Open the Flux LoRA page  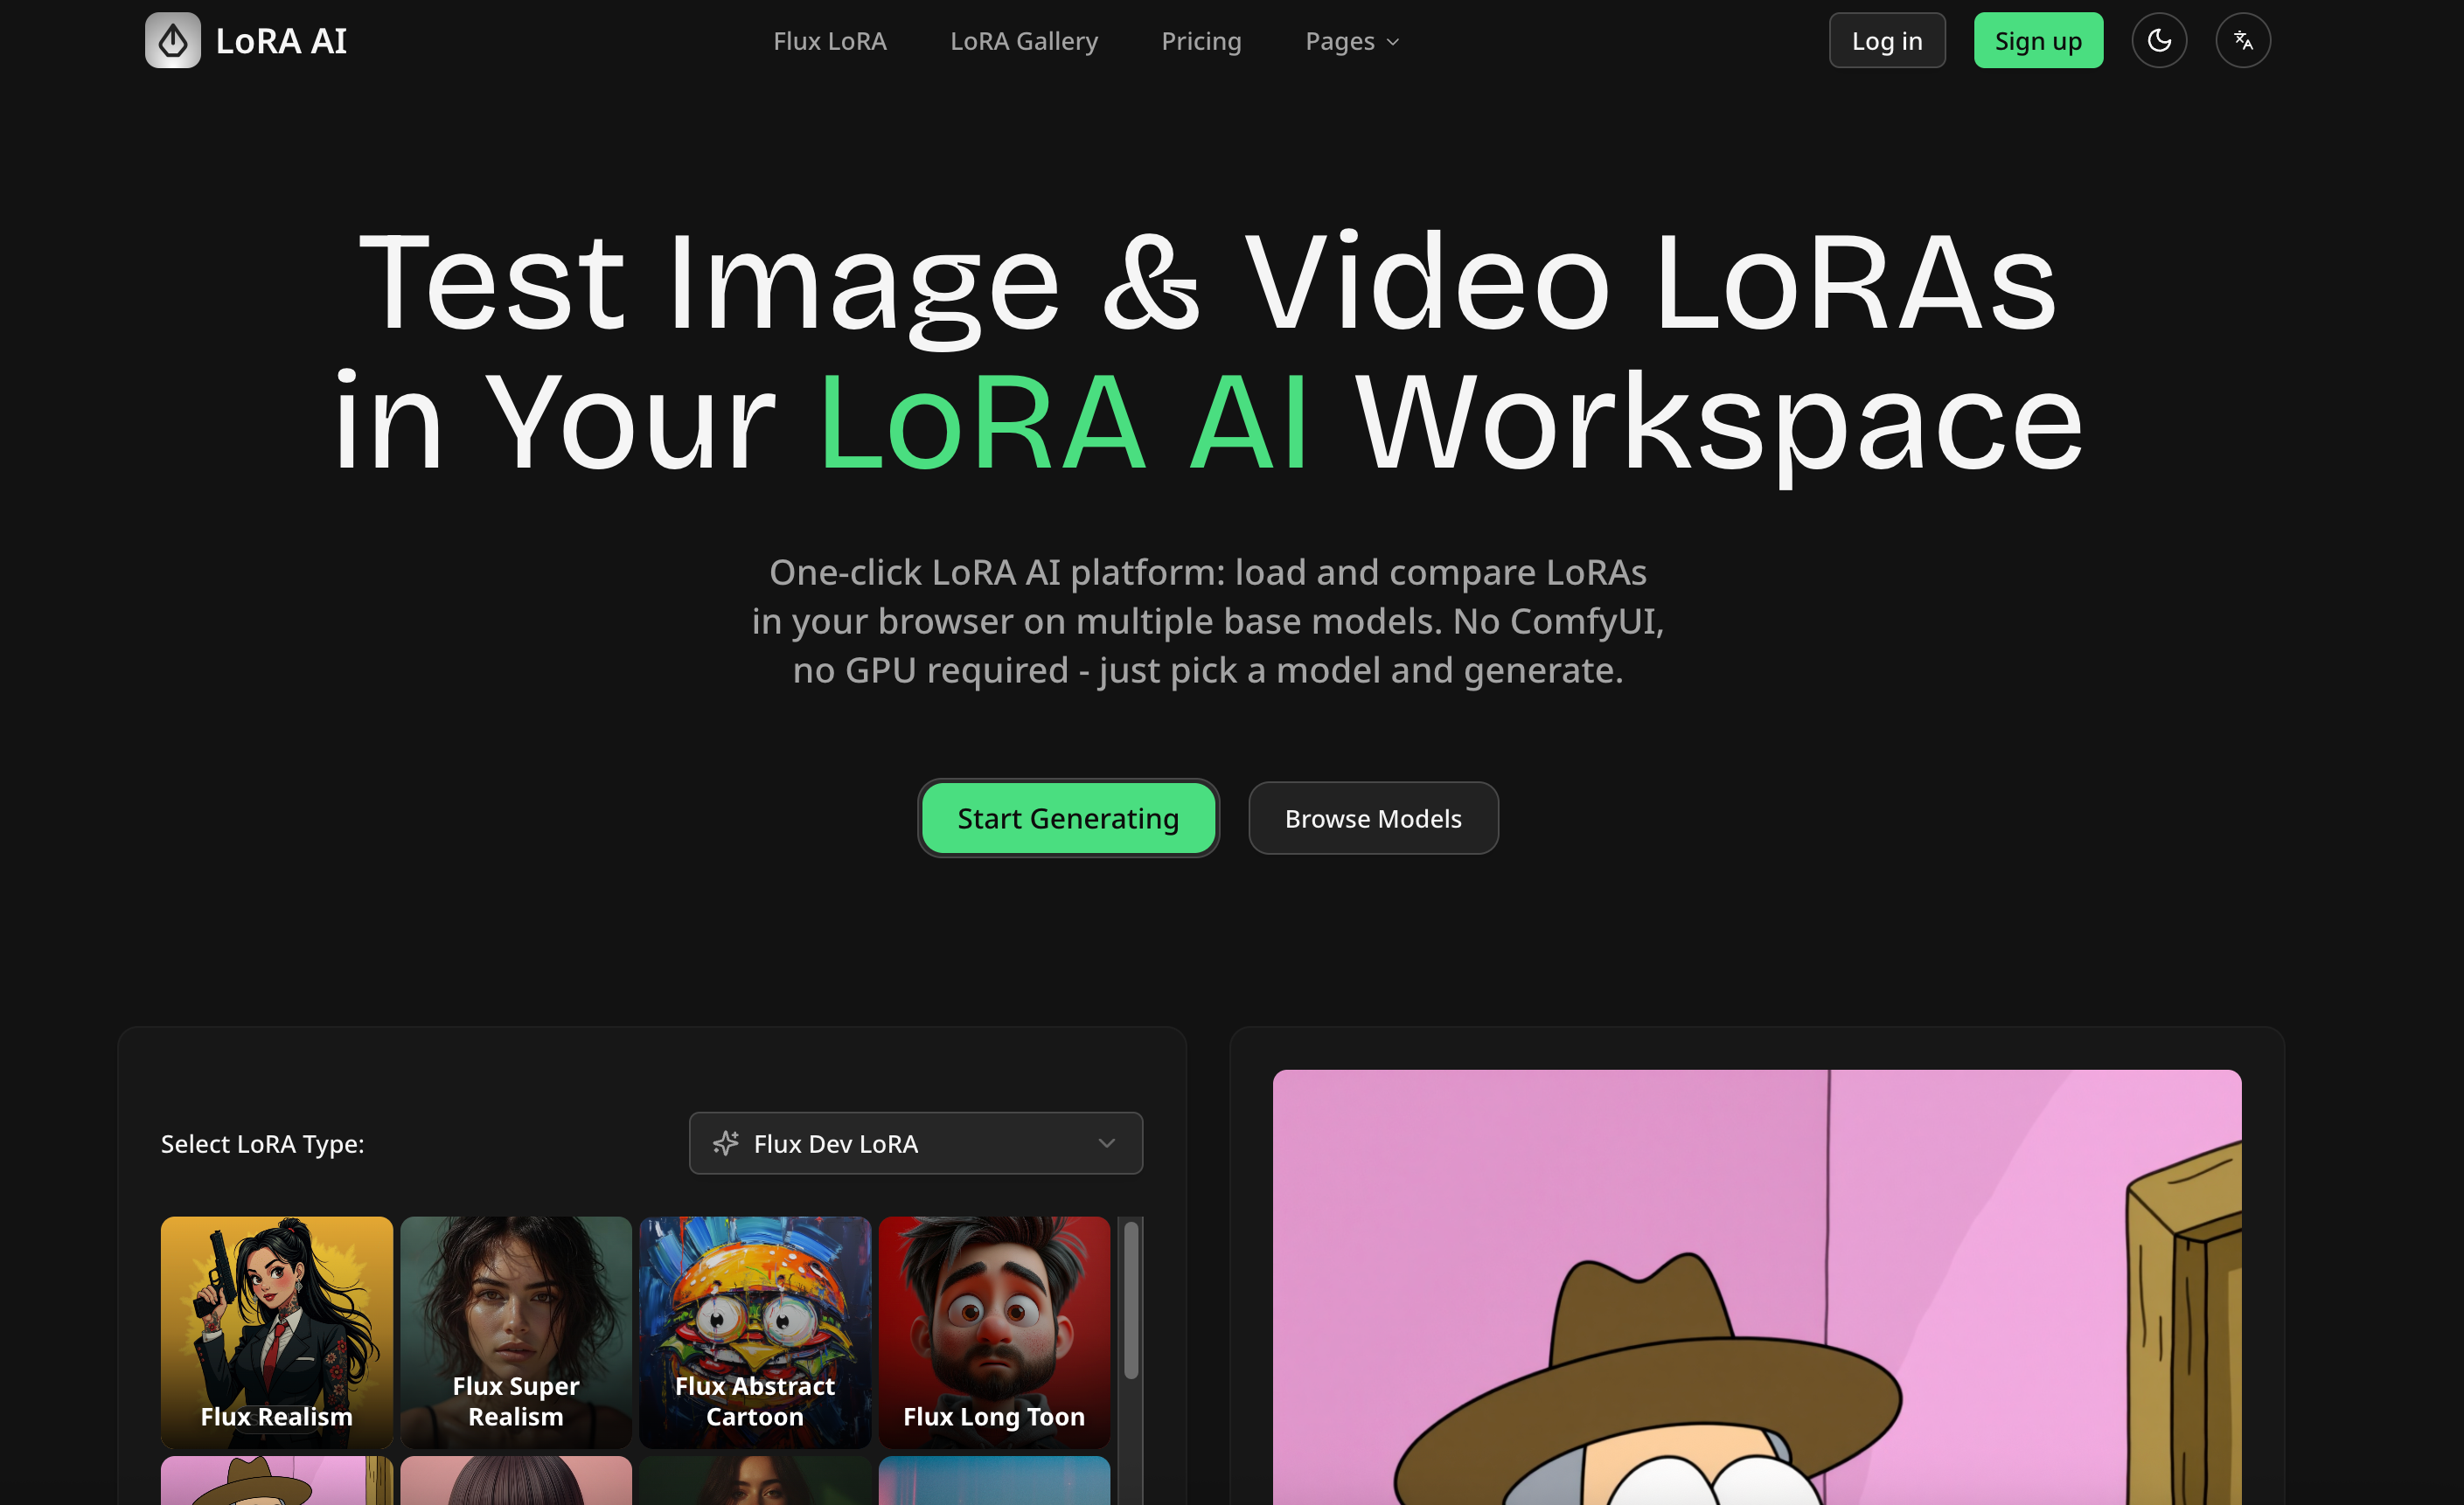(829, 41)
